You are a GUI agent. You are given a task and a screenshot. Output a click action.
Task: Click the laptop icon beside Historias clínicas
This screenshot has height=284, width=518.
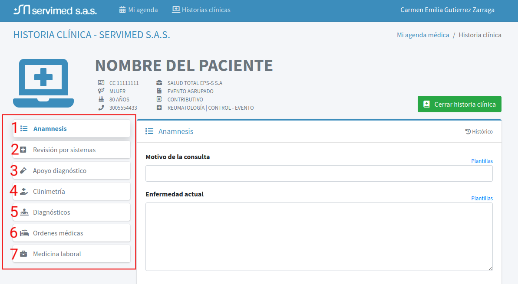(176, 10)
